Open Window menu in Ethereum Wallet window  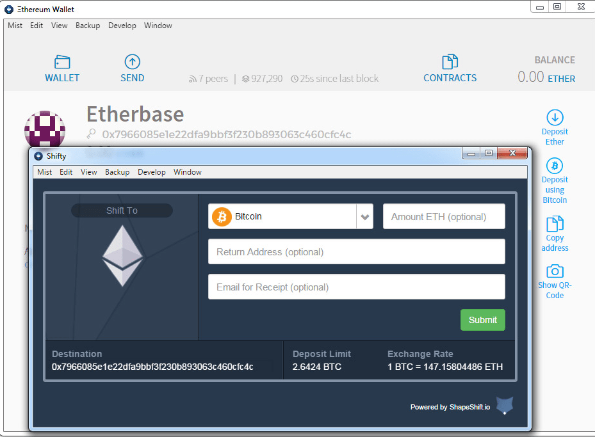click(x=158, y=26)
